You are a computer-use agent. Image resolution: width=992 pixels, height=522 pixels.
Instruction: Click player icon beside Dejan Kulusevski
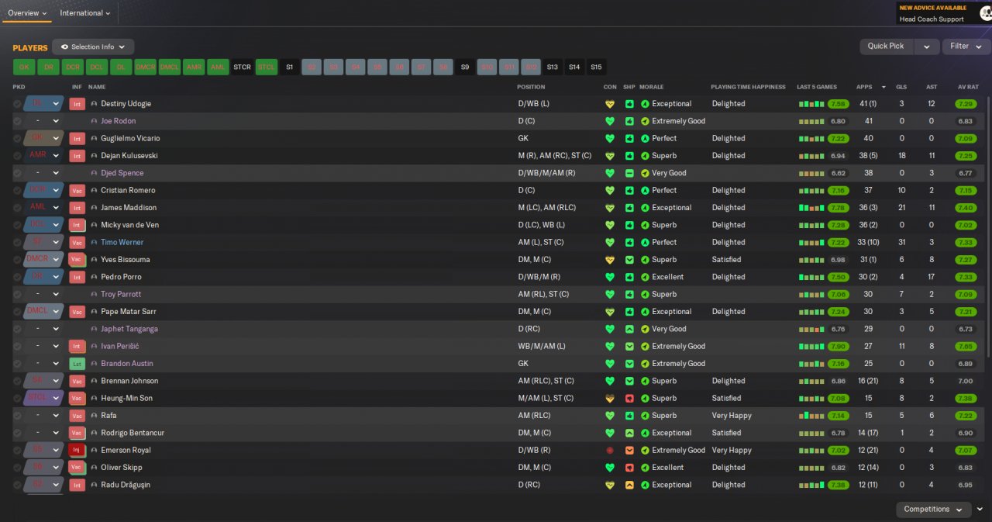point(95,156)
